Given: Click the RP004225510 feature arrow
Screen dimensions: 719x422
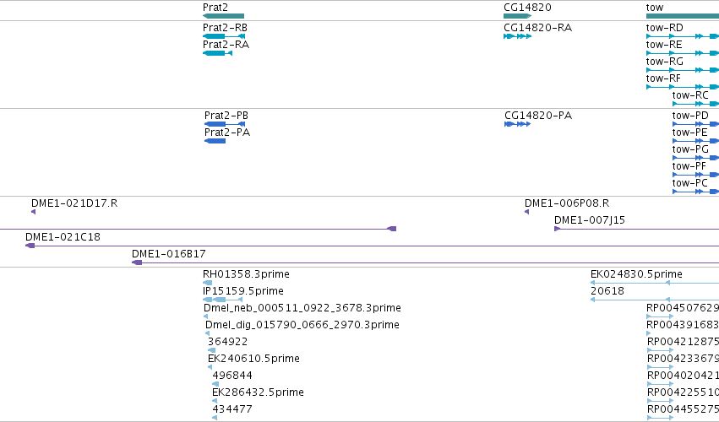Looking at the screenshot, I should [x=660, y=402].
